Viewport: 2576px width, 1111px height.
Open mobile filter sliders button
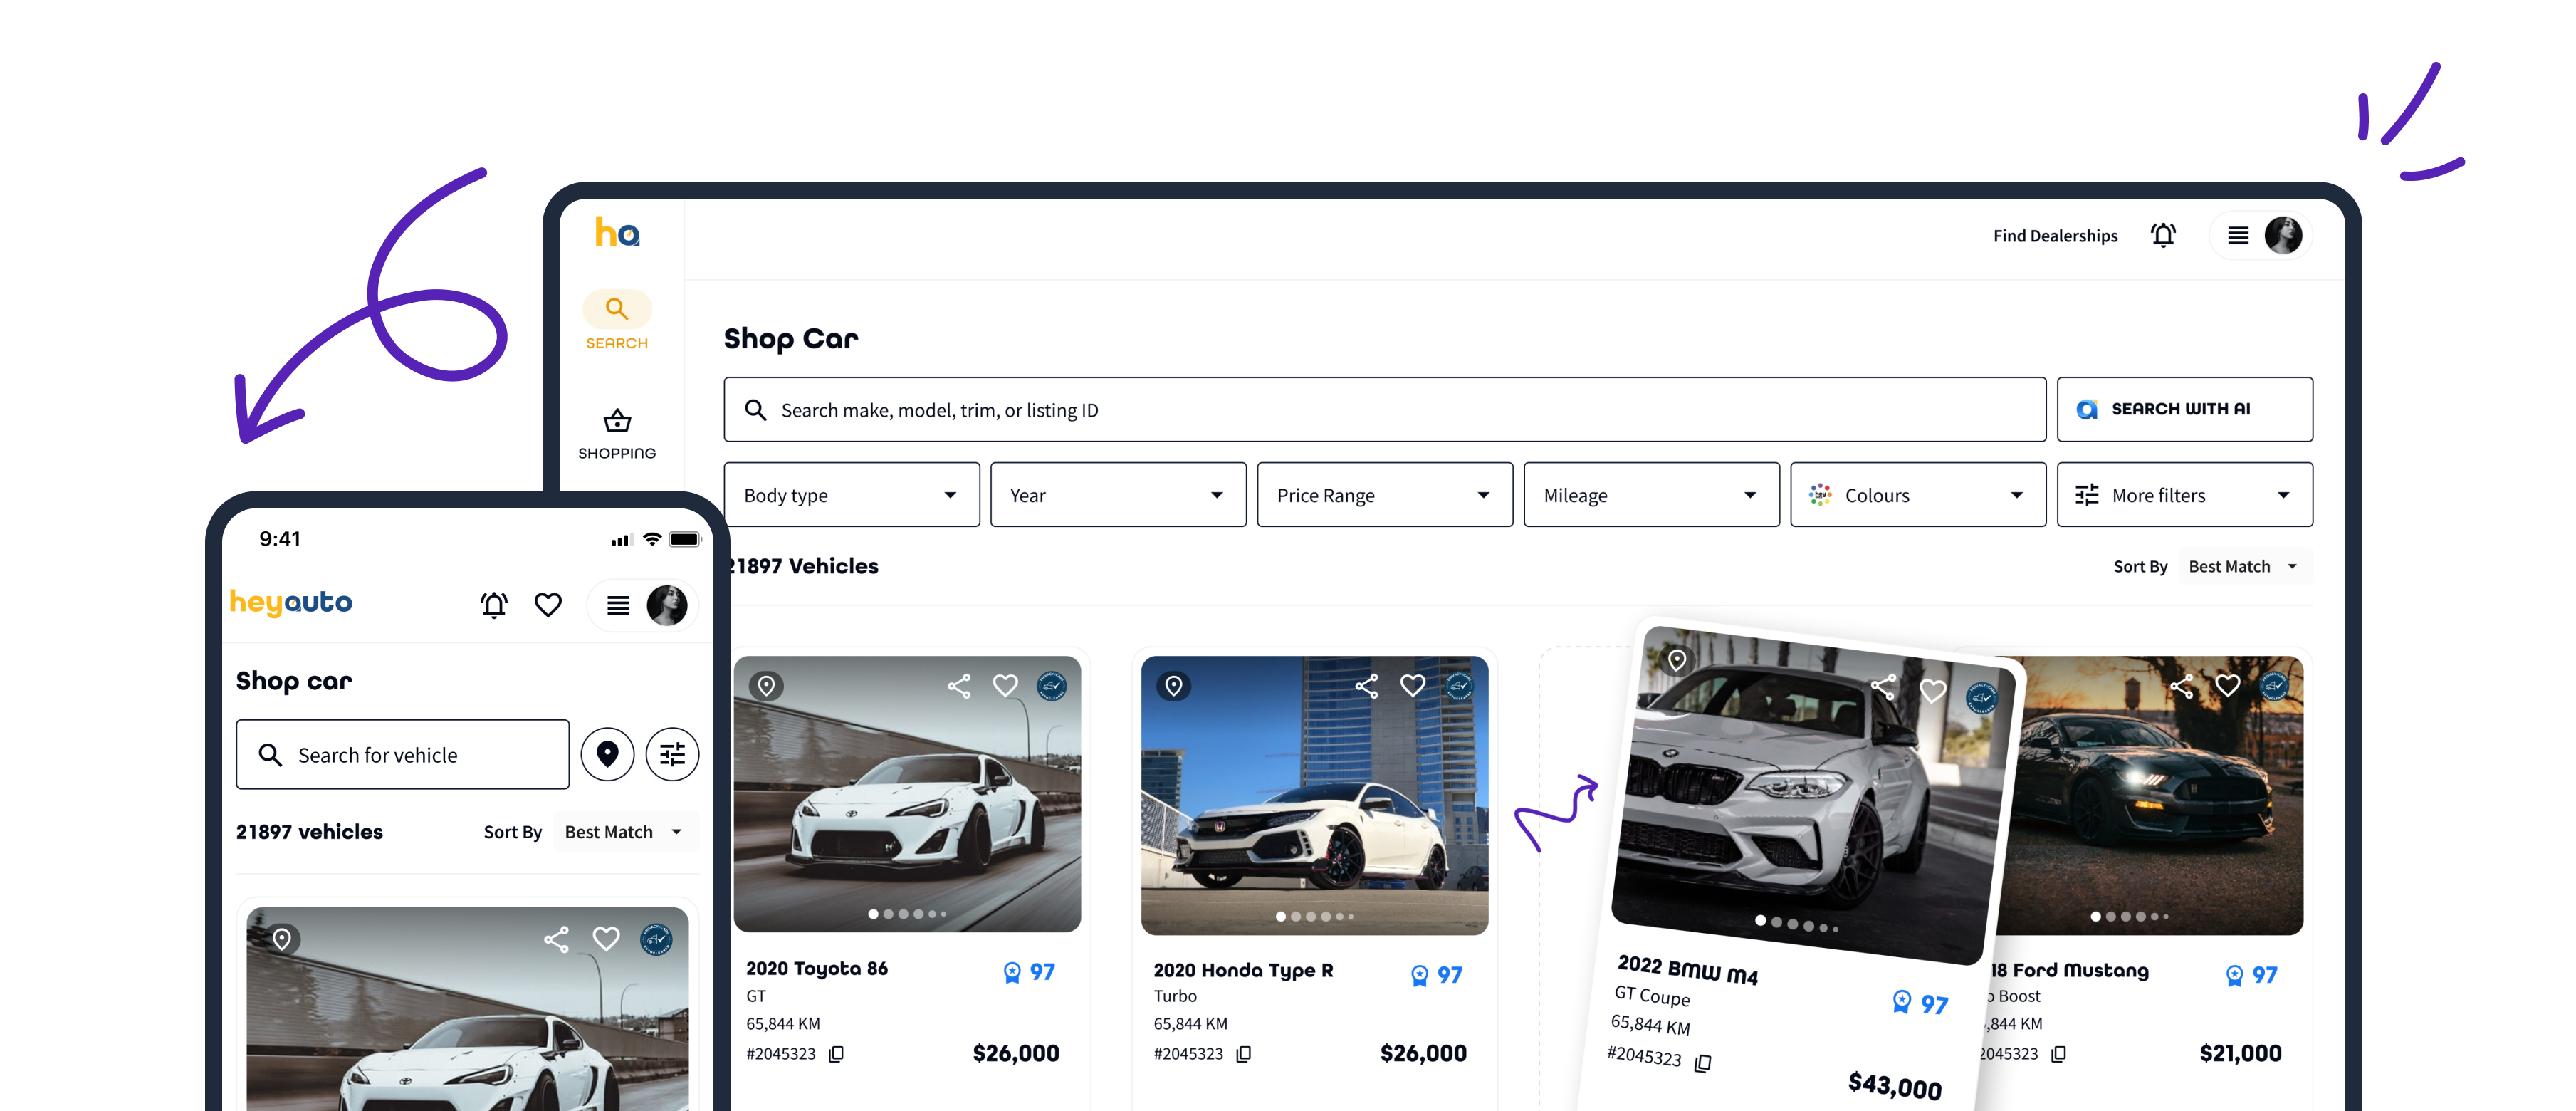[x=672, y=754]
